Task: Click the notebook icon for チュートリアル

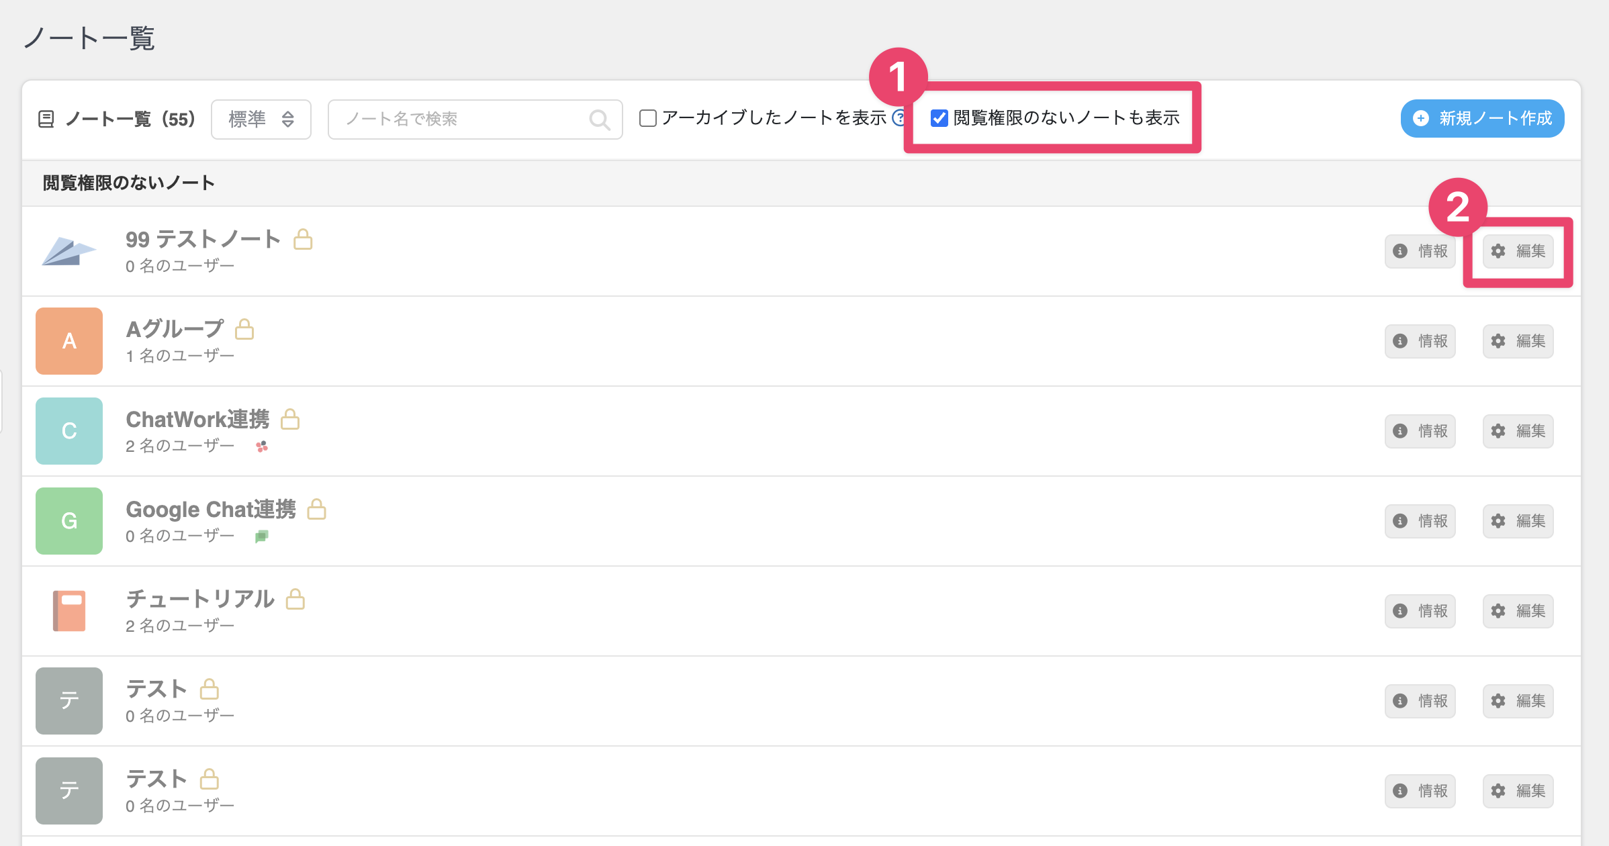Action: 69,611
